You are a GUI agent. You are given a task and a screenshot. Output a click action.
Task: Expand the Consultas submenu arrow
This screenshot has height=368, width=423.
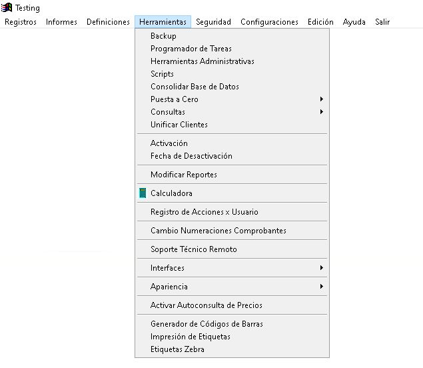click(x=322, y=112)
